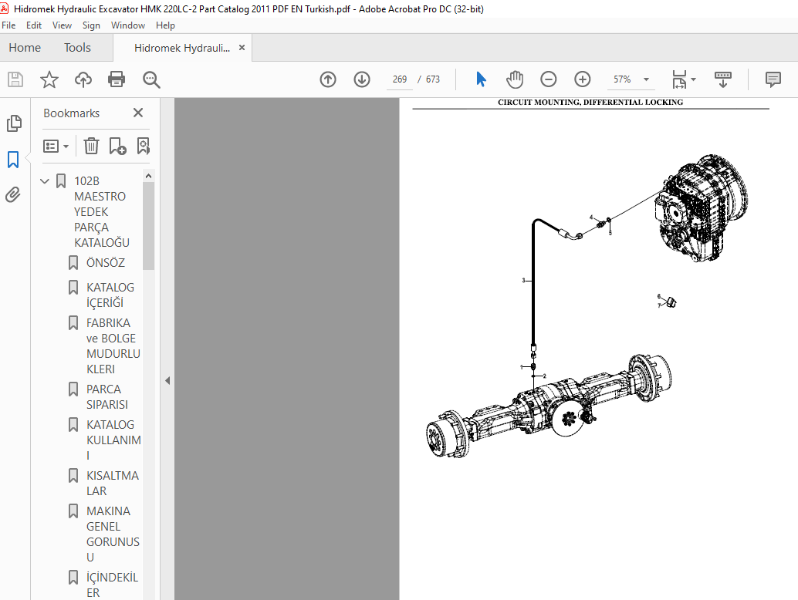Print the document with printer icon
The width and height of the screenshot is (798, 600).
[117, 79]
